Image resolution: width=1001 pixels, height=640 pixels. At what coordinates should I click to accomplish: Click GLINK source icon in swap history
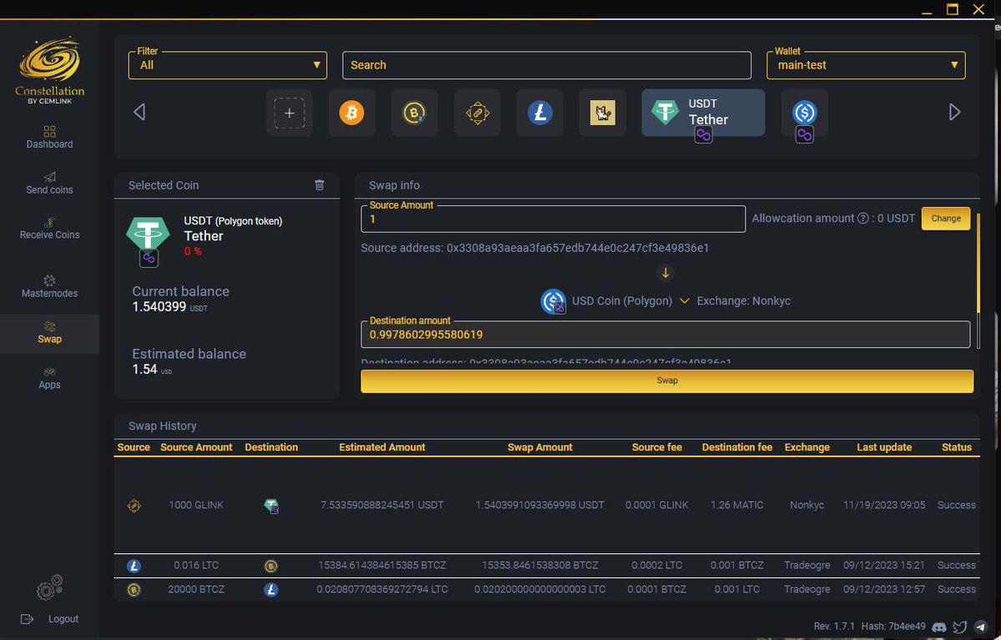point(133,505)
